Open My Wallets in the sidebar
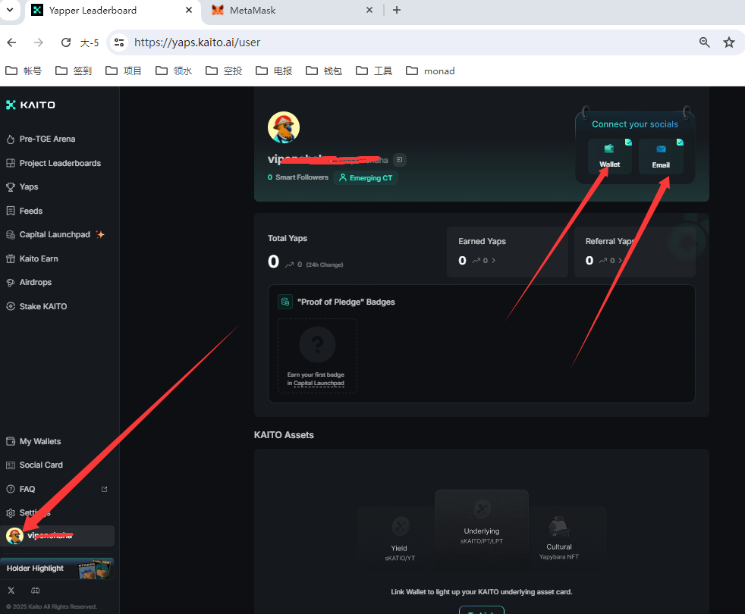 pyautogui.click(x=33, y=442)
